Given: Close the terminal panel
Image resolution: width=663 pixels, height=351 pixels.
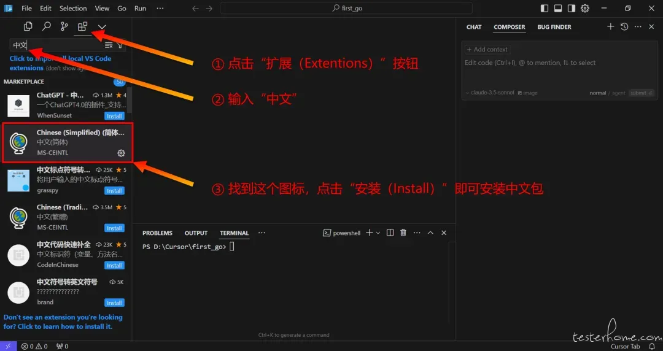Looking at the screenshot, I should coord(444,233).
